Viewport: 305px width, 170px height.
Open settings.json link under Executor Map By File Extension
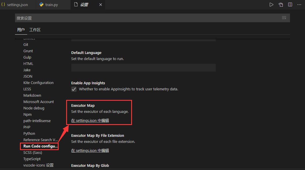(90, 151)
